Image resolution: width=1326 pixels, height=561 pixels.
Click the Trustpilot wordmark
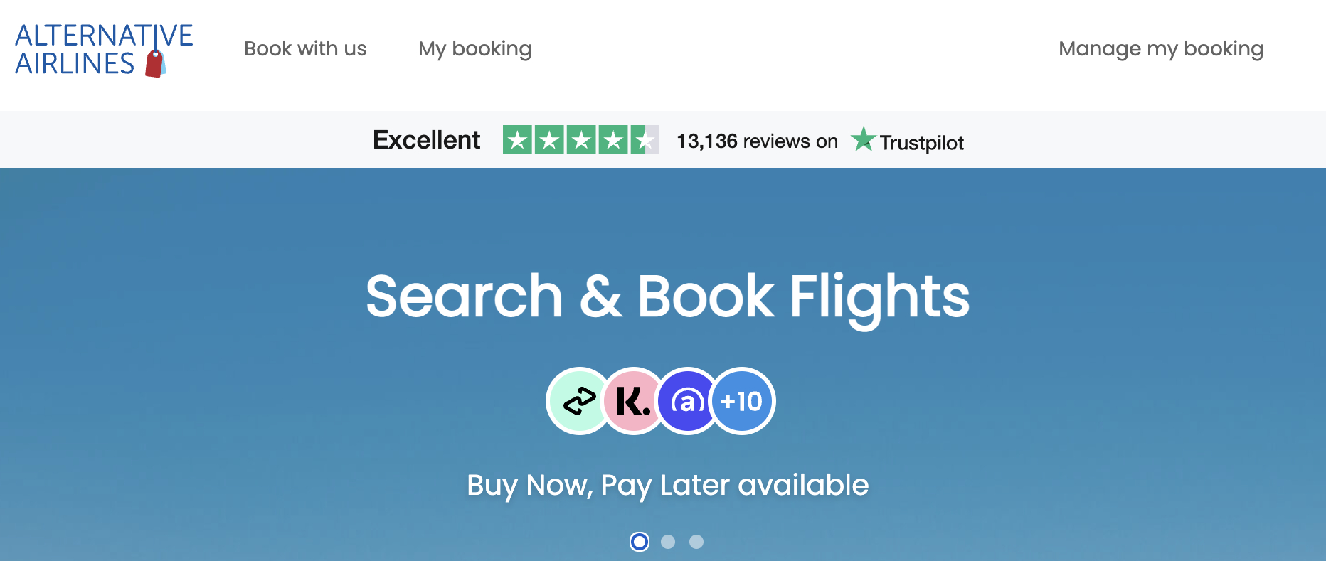(922, 143)
